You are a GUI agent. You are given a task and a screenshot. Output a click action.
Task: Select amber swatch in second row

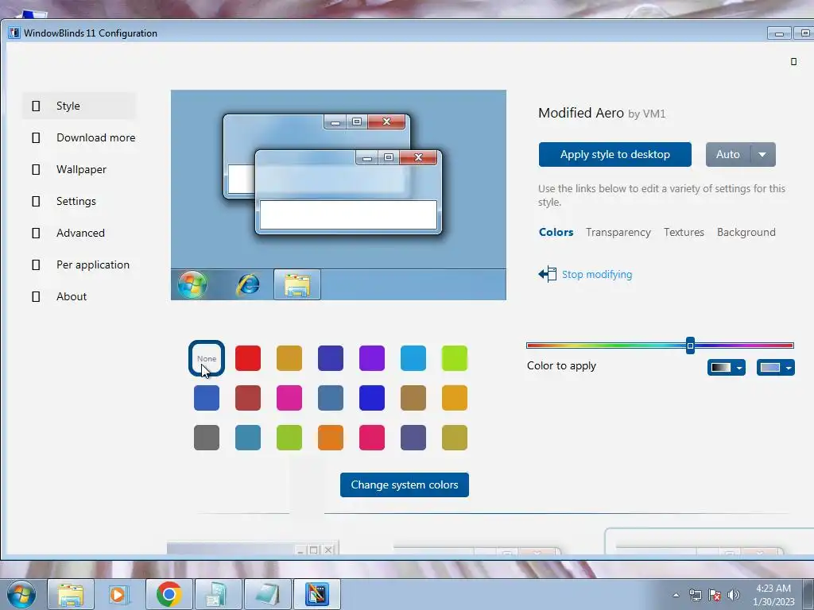tap(454, 398)
